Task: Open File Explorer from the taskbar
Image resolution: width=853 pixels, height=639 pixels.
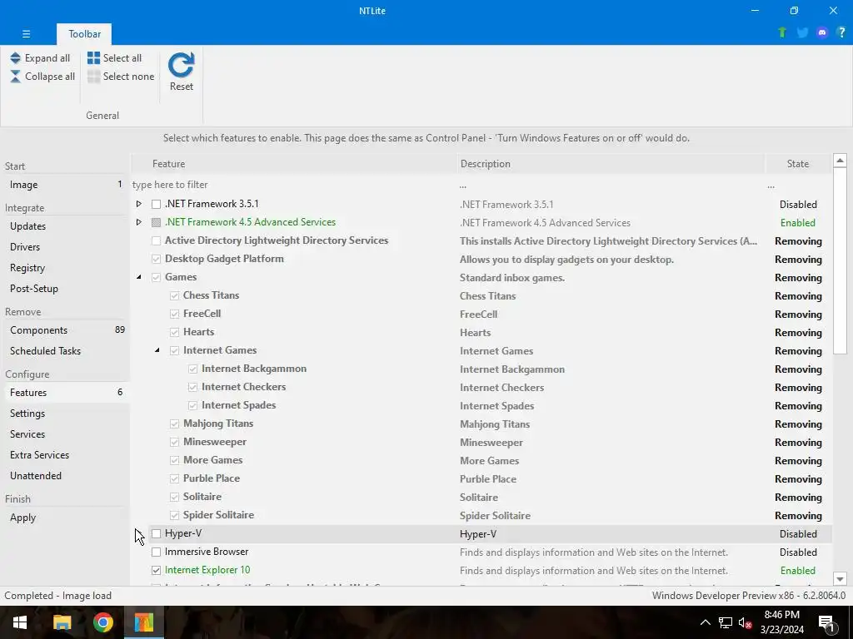Action: pyautogui.click(x=62, y=622)
